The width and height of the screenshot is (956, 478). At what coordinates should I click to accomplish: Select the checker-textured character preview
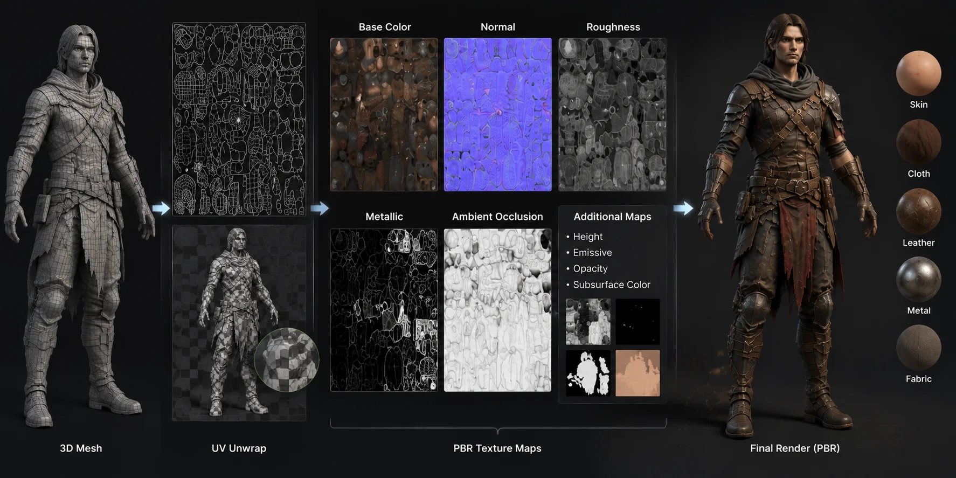coord(239,323)
